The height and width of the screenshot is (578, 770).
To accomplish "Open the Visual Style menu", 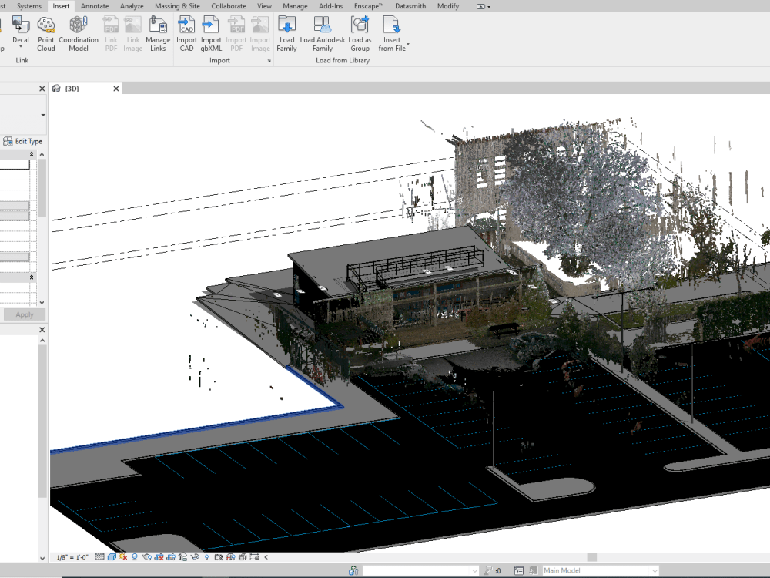I will pos(111,556).
